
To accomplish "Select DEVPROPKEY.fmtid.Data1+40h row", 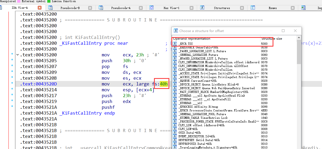I will [x=234, y=140].
